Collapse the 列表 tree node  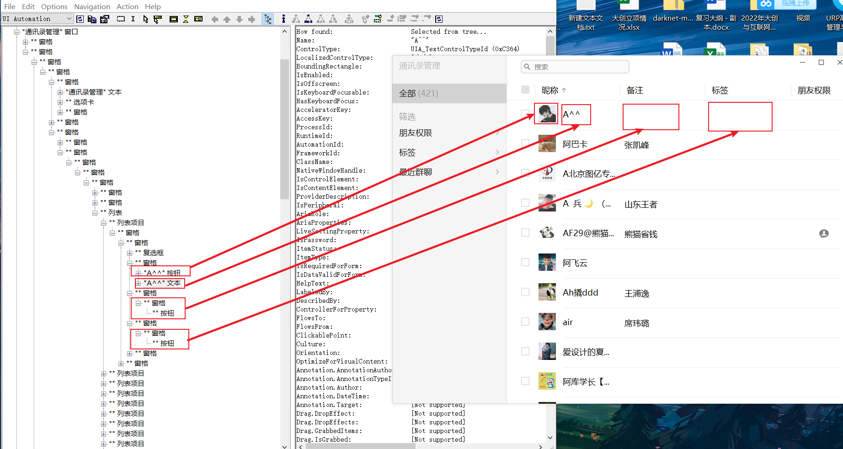pos(95,213)
